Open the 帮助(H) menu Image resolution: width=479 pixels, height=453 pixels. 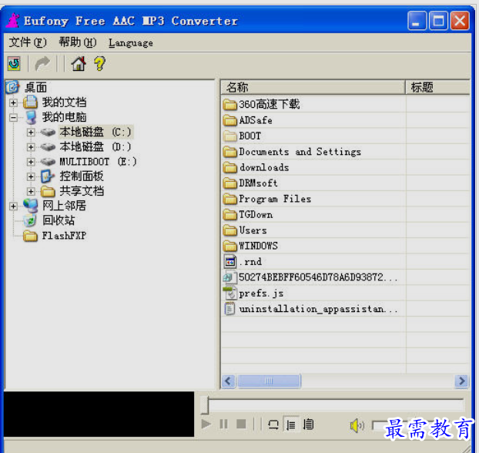coord(78,42)
